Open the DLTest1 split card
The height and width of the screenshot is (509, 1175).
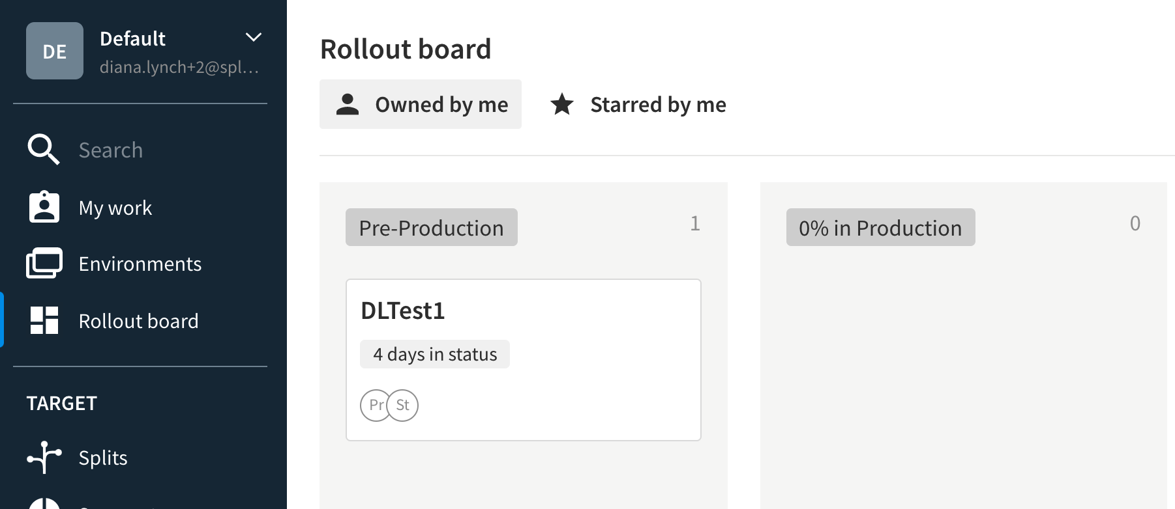click(524, 360)
